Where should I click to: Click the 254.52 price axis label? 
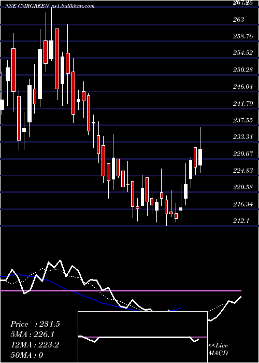(x=243, y=53)
